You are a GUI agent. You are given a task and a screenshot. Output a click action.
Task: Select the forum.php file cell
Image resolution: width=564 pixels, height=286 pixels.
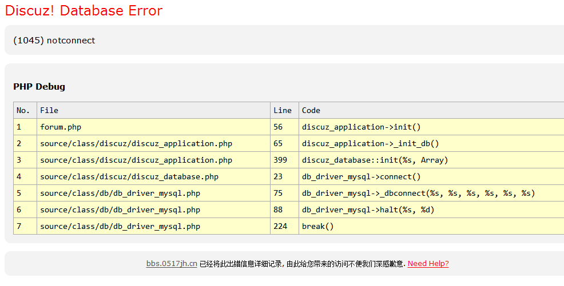point(154,127)
